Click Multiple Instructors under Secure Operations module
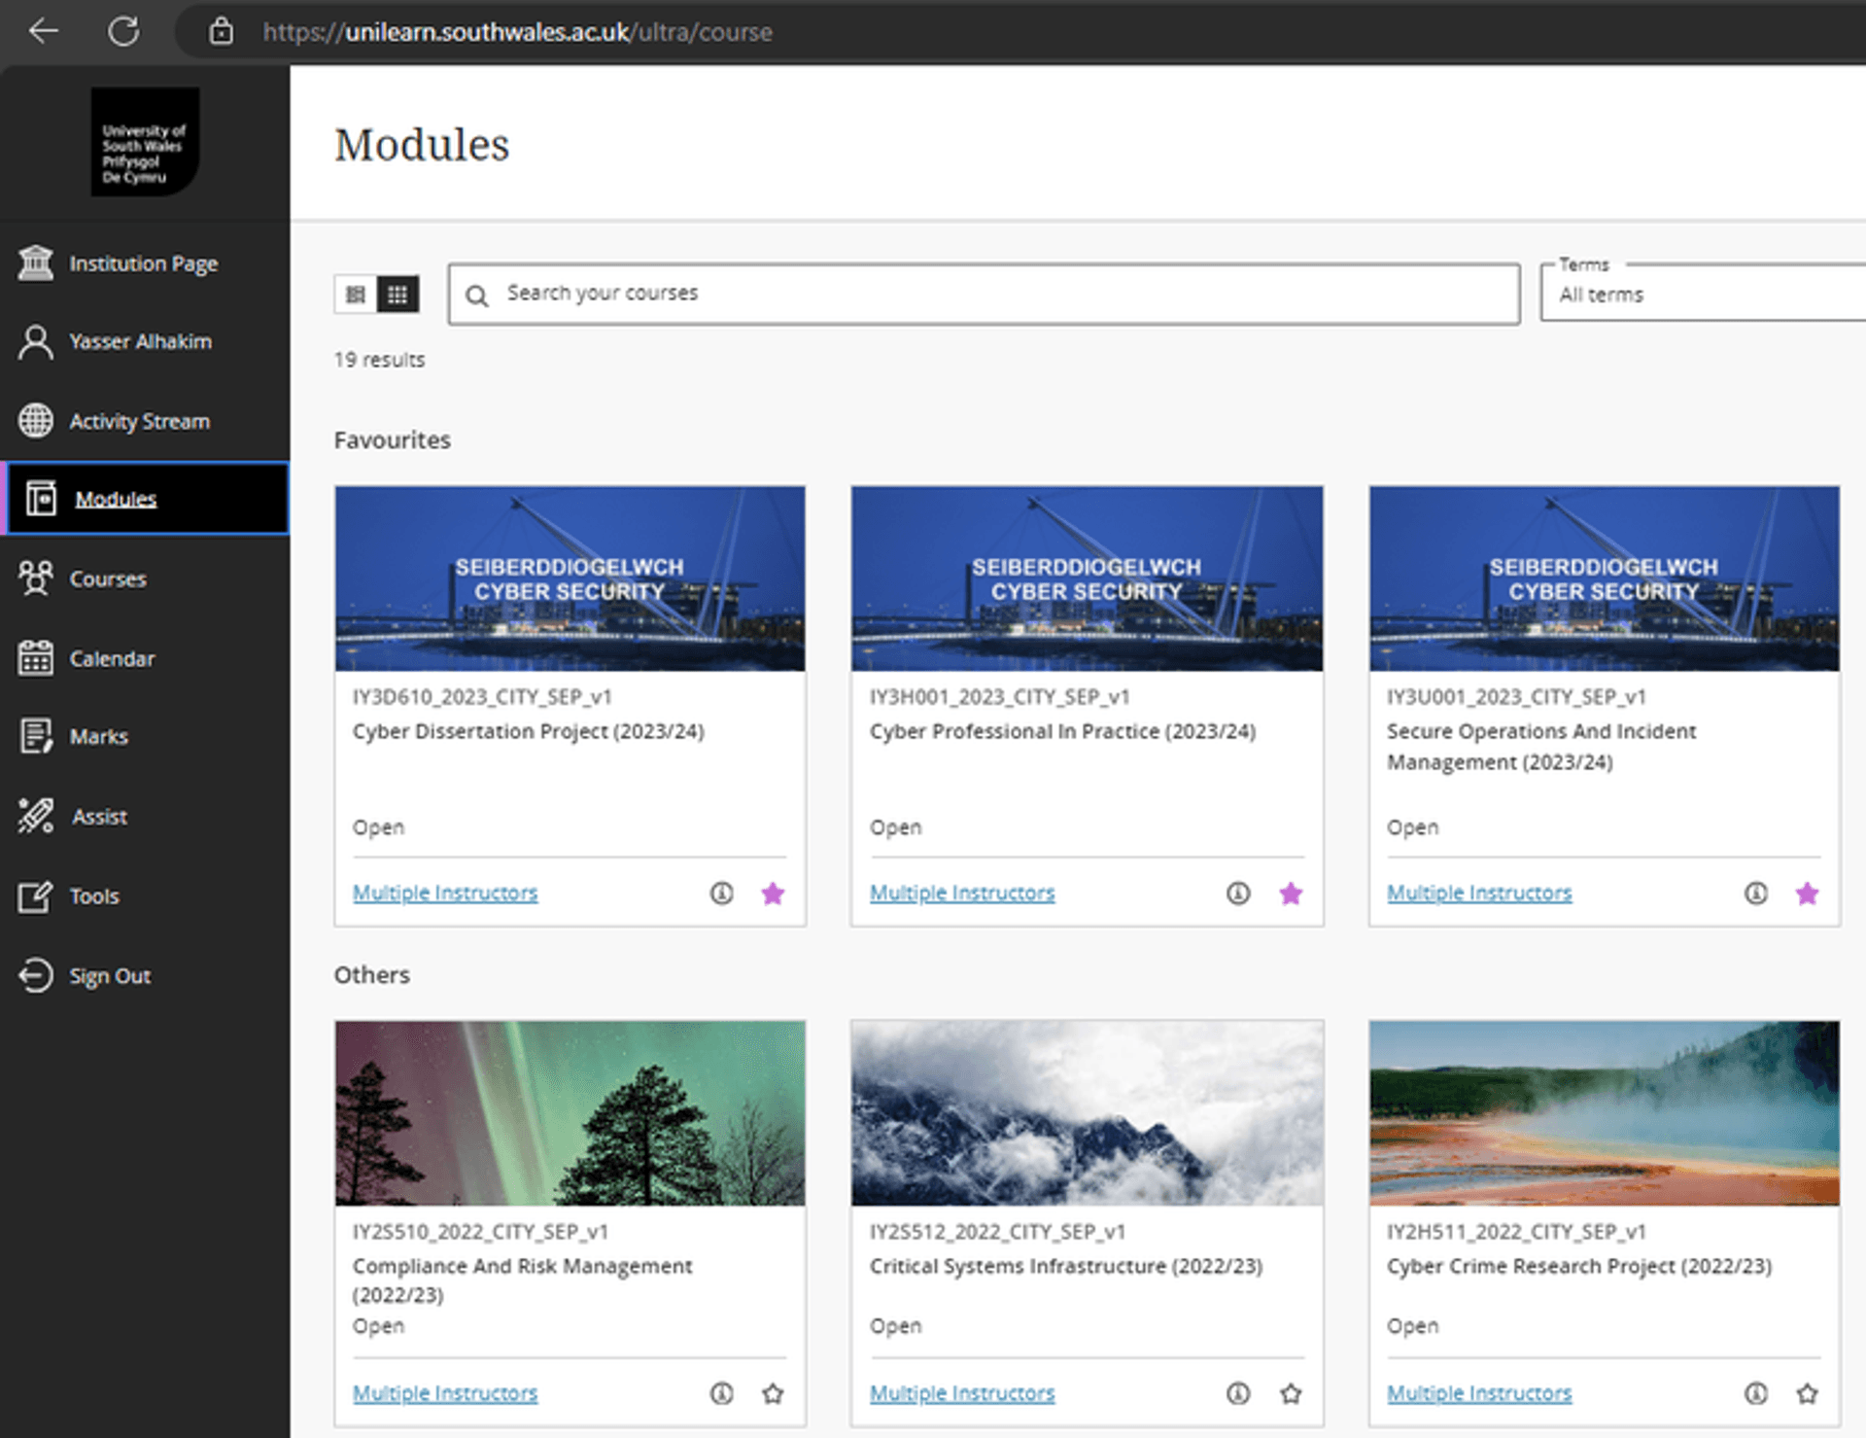This screenshot has height=1438, width=1866. (x=1479, y=893)
